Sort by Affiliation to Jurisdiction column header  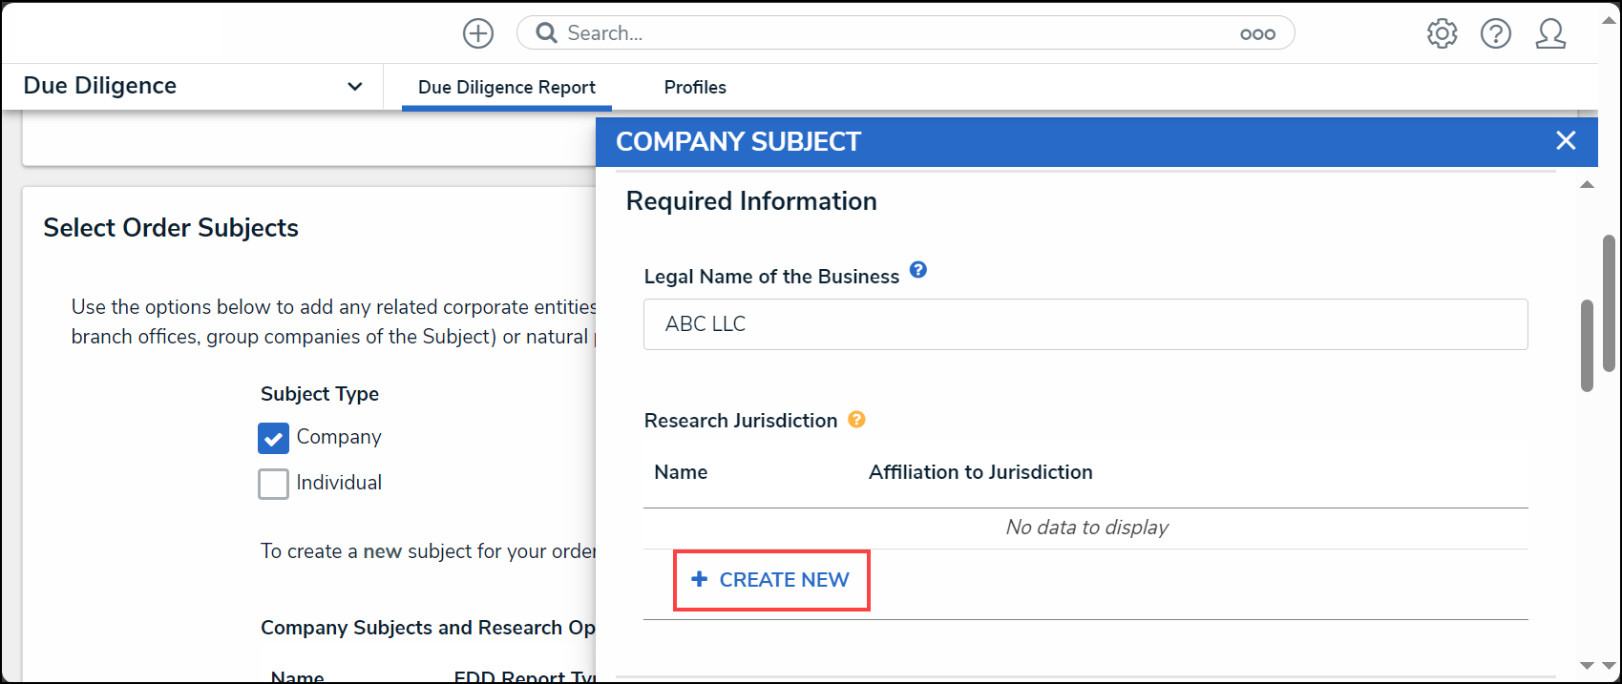(980, 472)
